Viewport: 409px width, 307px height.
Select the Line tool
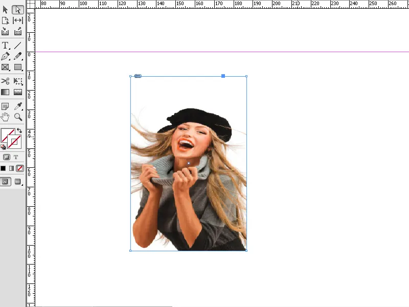point(17,45)
